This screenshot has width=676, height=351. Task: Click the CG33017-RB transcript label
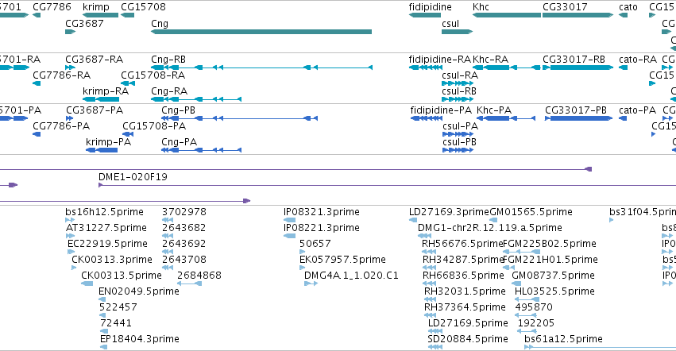[x=574, y=59]
